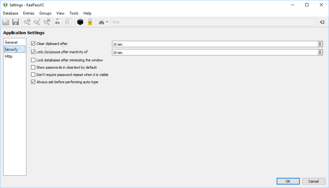Screen dimensions: 329x188
Task: Click the Edit entry key icon
Action: tap(37, 22)
